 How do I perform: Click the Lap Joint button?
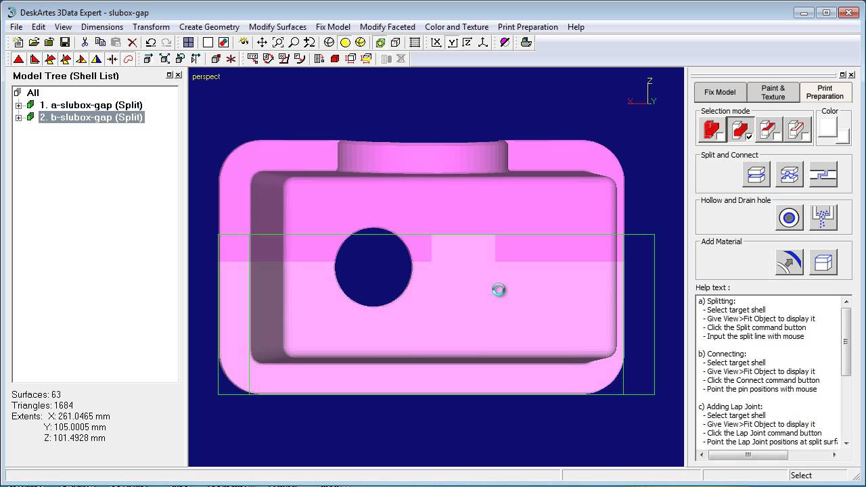[x=823, y=175]
